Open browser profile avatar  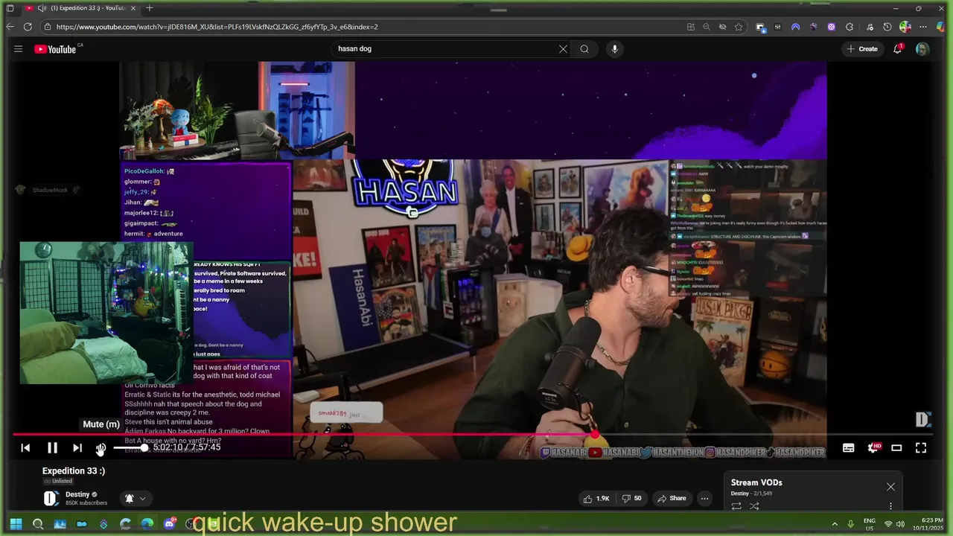click(x=905, y=27)
